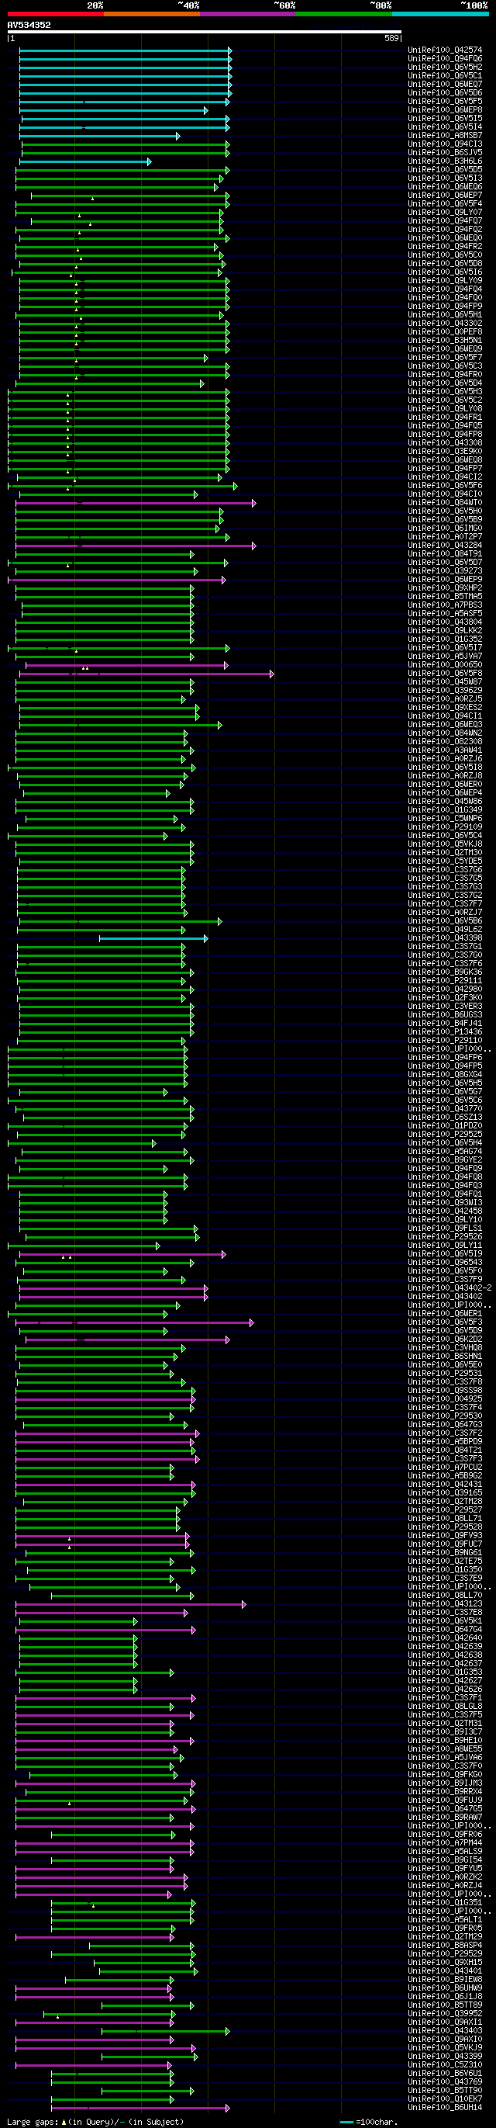Select hit label UniRef100_Q6V5H2
Image resolution: width=496 pixels, height=2128 pixels.
click(x=446, y=67)
